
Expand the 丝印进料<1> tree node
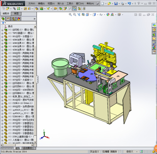tap(2, 84)
